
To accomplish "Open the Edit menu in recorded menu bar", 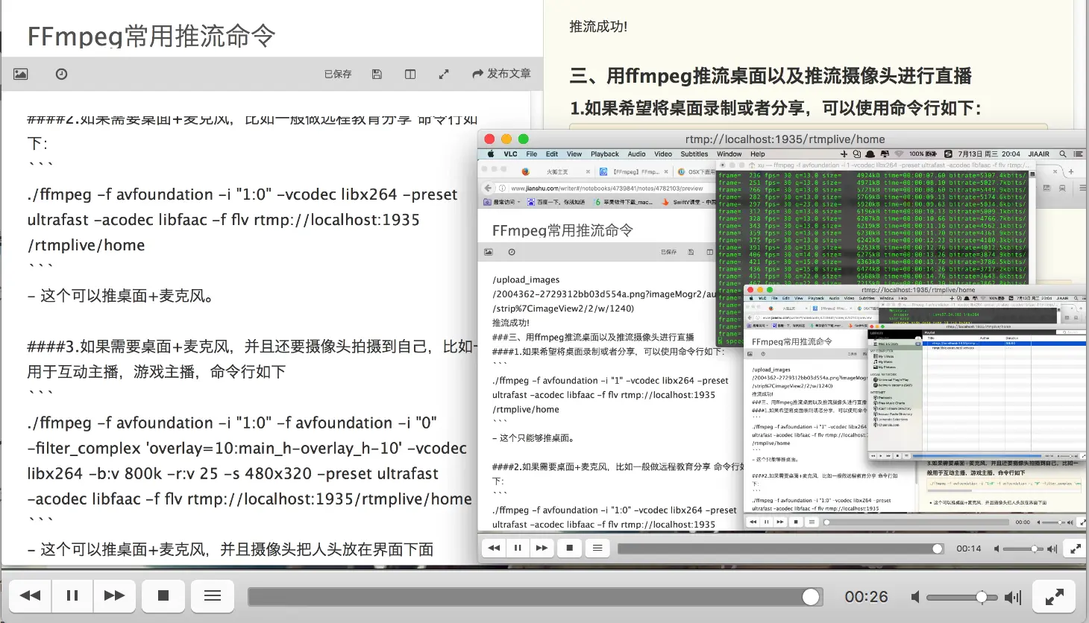I will [x=552, y=154].
